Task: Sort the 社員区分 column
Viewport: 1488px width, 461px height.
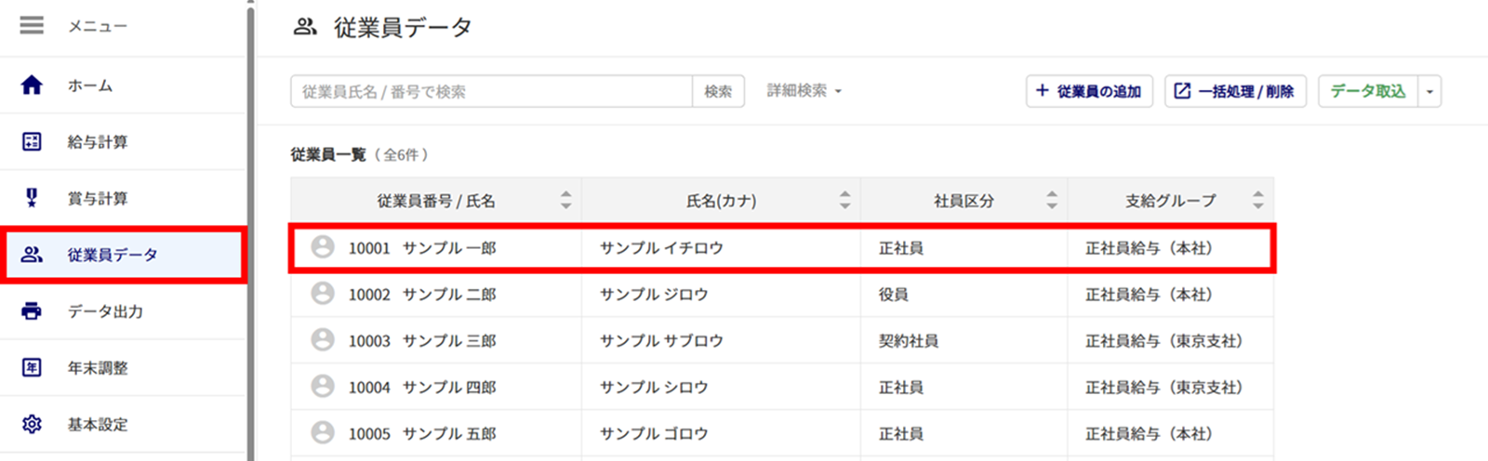Action: click(x=1051, y=200)
